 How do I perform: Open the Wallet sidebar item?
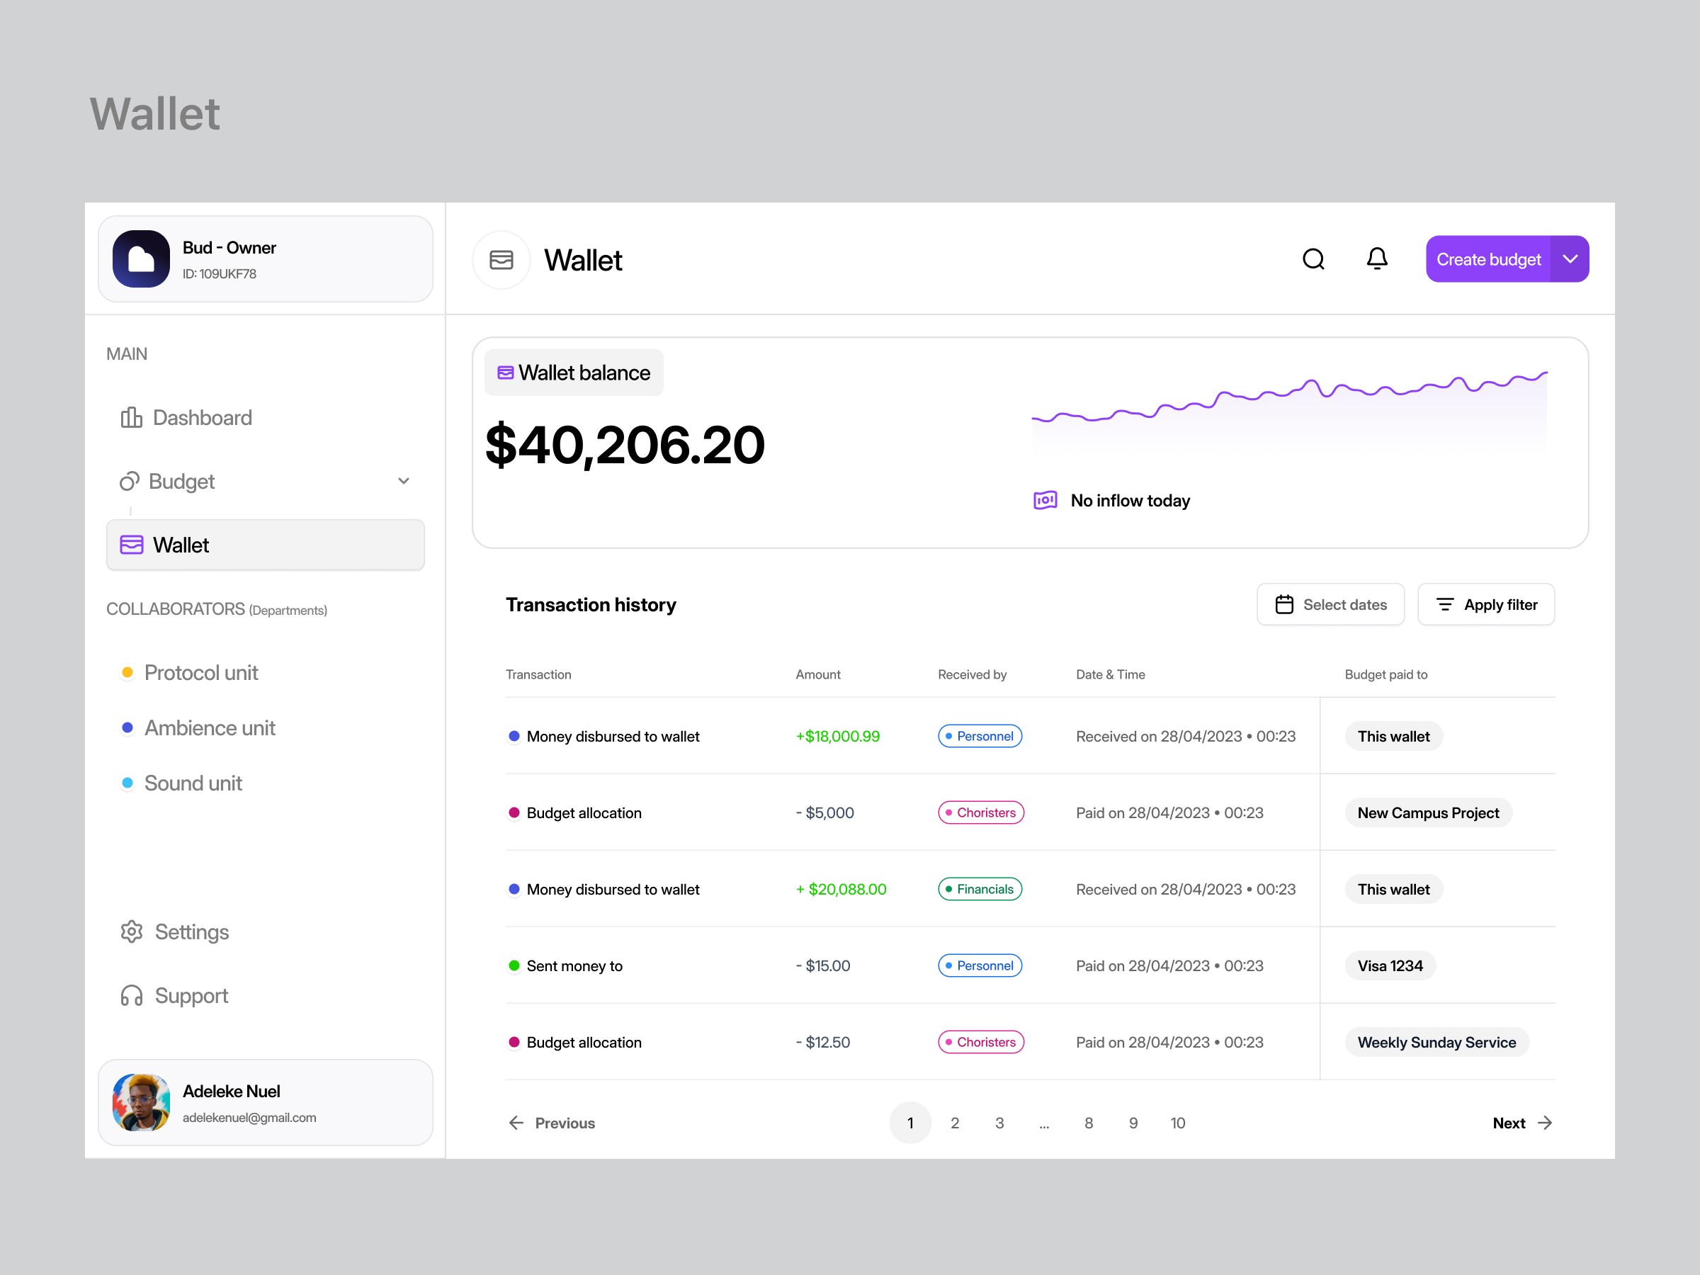265,545
